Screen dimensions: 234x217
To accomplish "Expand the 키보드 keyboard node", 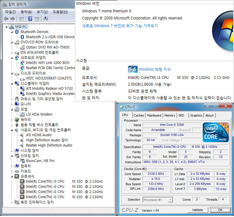I will pyautogui.click(x=12, y=171).
